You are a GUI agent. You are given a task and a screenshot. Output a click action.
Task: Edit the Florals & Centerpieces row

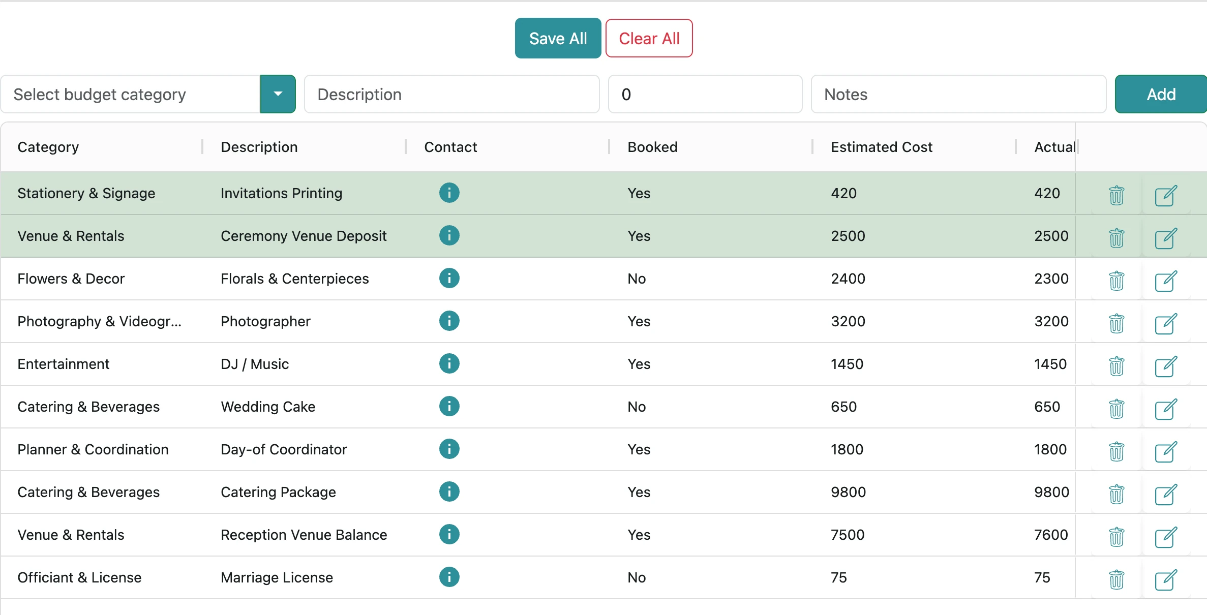click(x=1165, y=280)
